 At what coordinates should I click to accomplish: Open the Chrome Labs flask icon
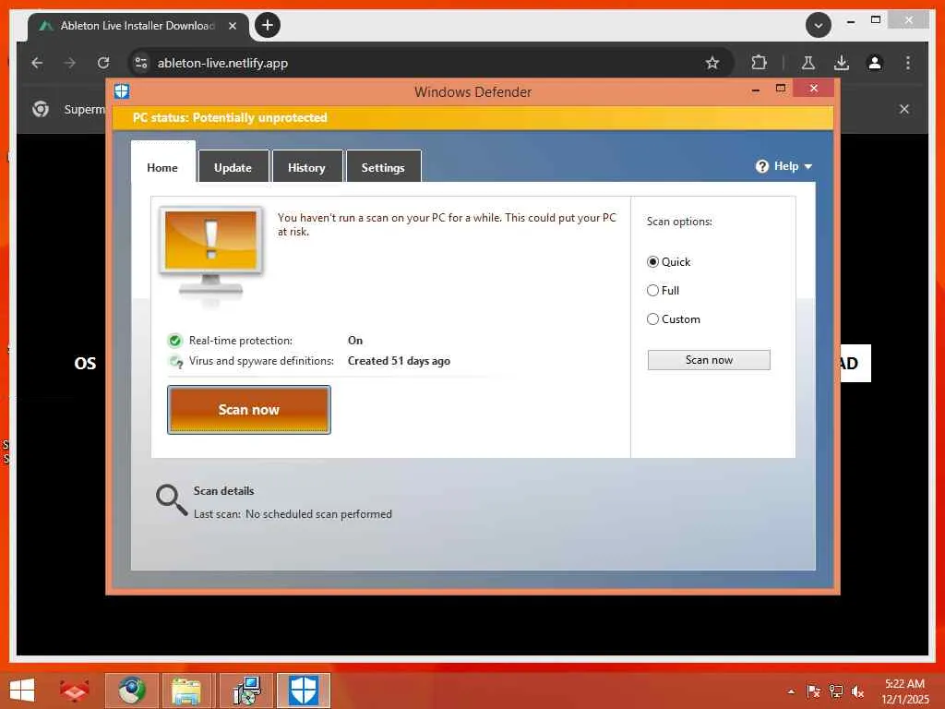(808, 63)
